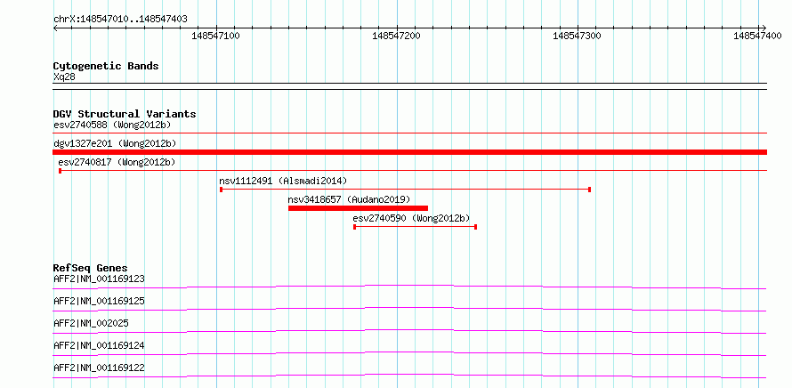The height and width of the screenshot is (388, 792).
Task: Click the thin red line of esv2740588
Action: click(x=409, y=133)
